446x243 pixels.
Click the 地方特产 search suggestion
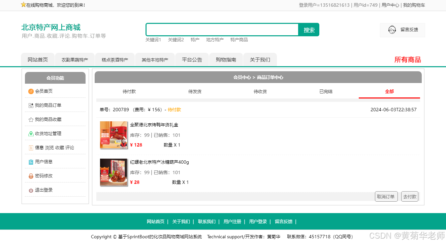point(215,40)
